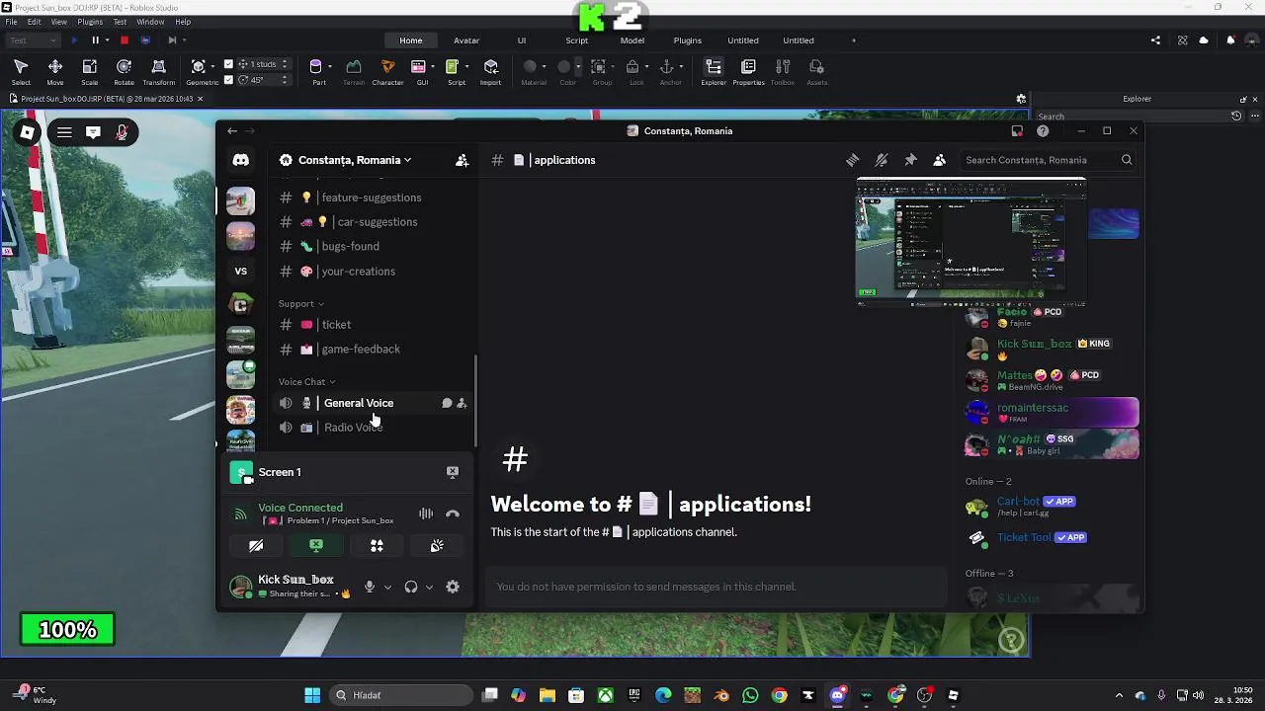Toggle Discord headphones deafen
Image resolution: width=1265 pixels, height=711 pixels.
(411, 587)
